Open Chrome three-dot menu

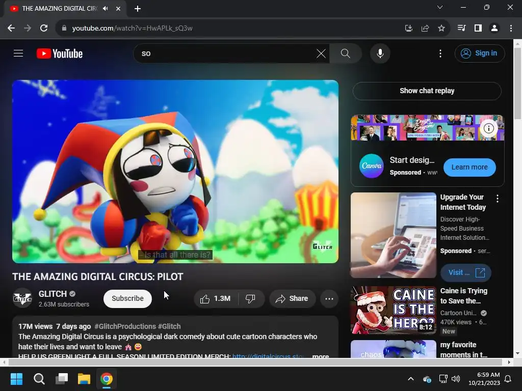click(511, 29)
